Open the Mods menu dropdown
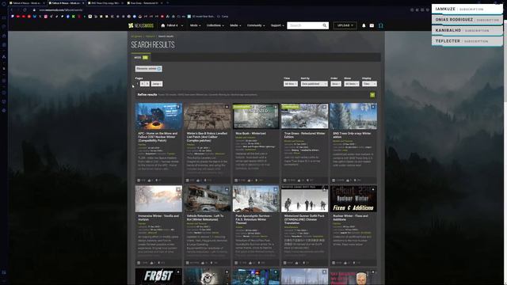The width and height of the screenshot is (507, 285). point(195,25)
